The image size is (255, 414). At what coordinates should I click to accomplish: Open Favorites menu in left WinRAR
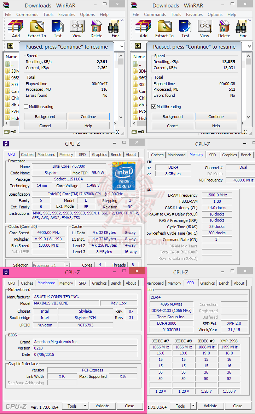pos(66,15)
